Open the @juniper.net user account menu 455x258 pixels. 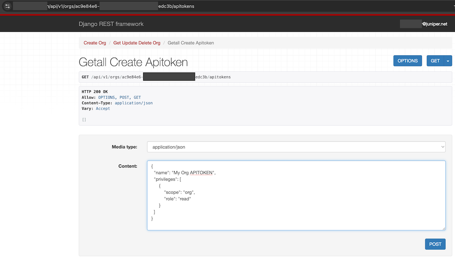(424, 24)
